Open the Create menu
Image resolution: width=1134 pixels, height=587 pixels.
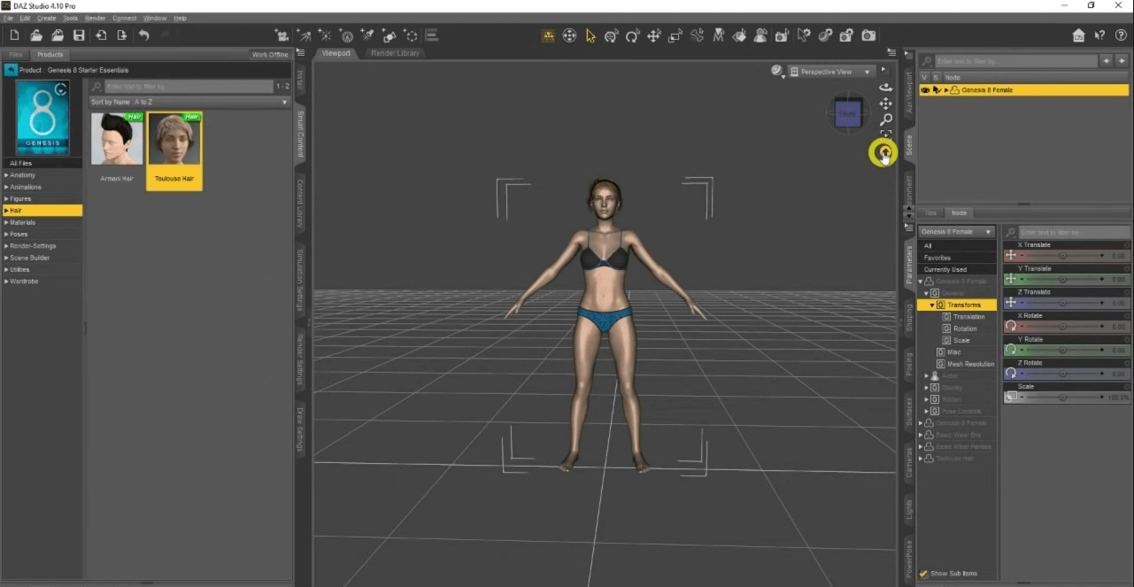click(x=46, y=18)
